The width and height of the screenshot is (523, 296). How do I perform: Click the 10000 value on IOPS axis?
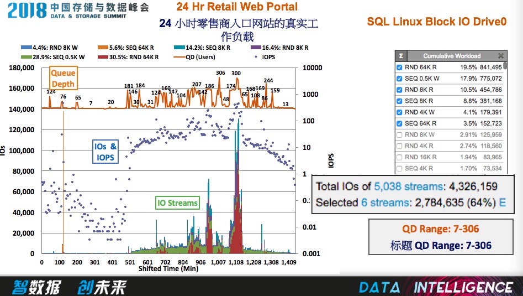[x=312, y=68]
